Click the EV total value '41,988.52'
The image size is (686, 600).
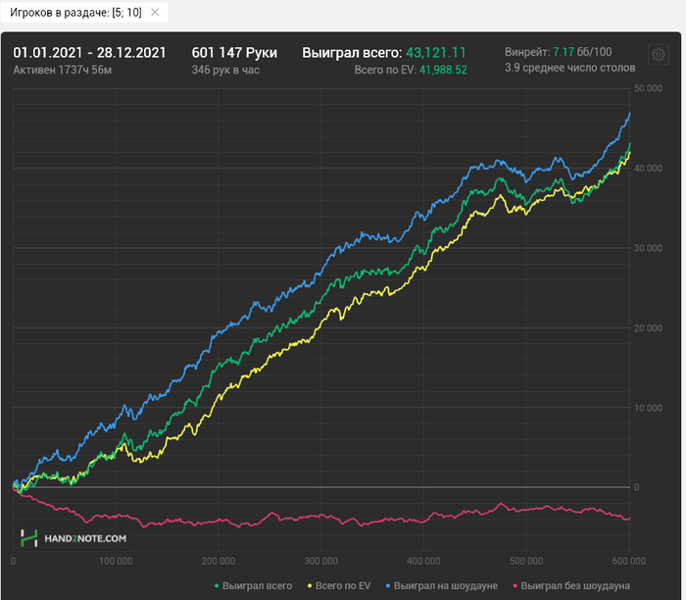click(443, 70)
